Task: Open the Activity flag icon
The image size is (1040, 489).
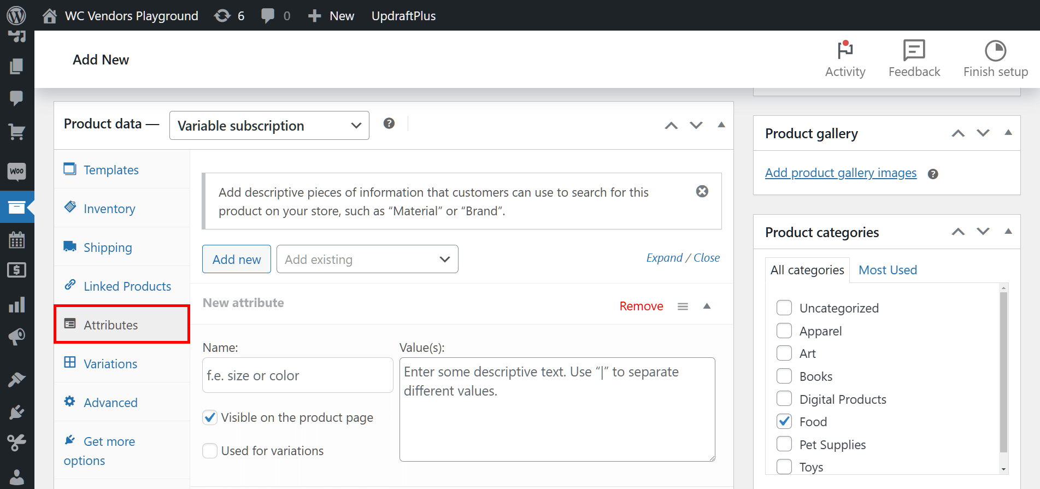Action: (x=845, y=51)
